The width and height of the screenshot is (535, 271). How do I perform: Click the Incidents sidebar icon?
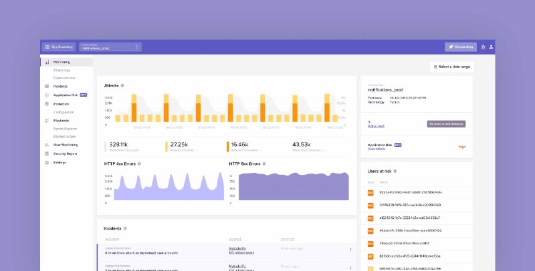point(47,87)
